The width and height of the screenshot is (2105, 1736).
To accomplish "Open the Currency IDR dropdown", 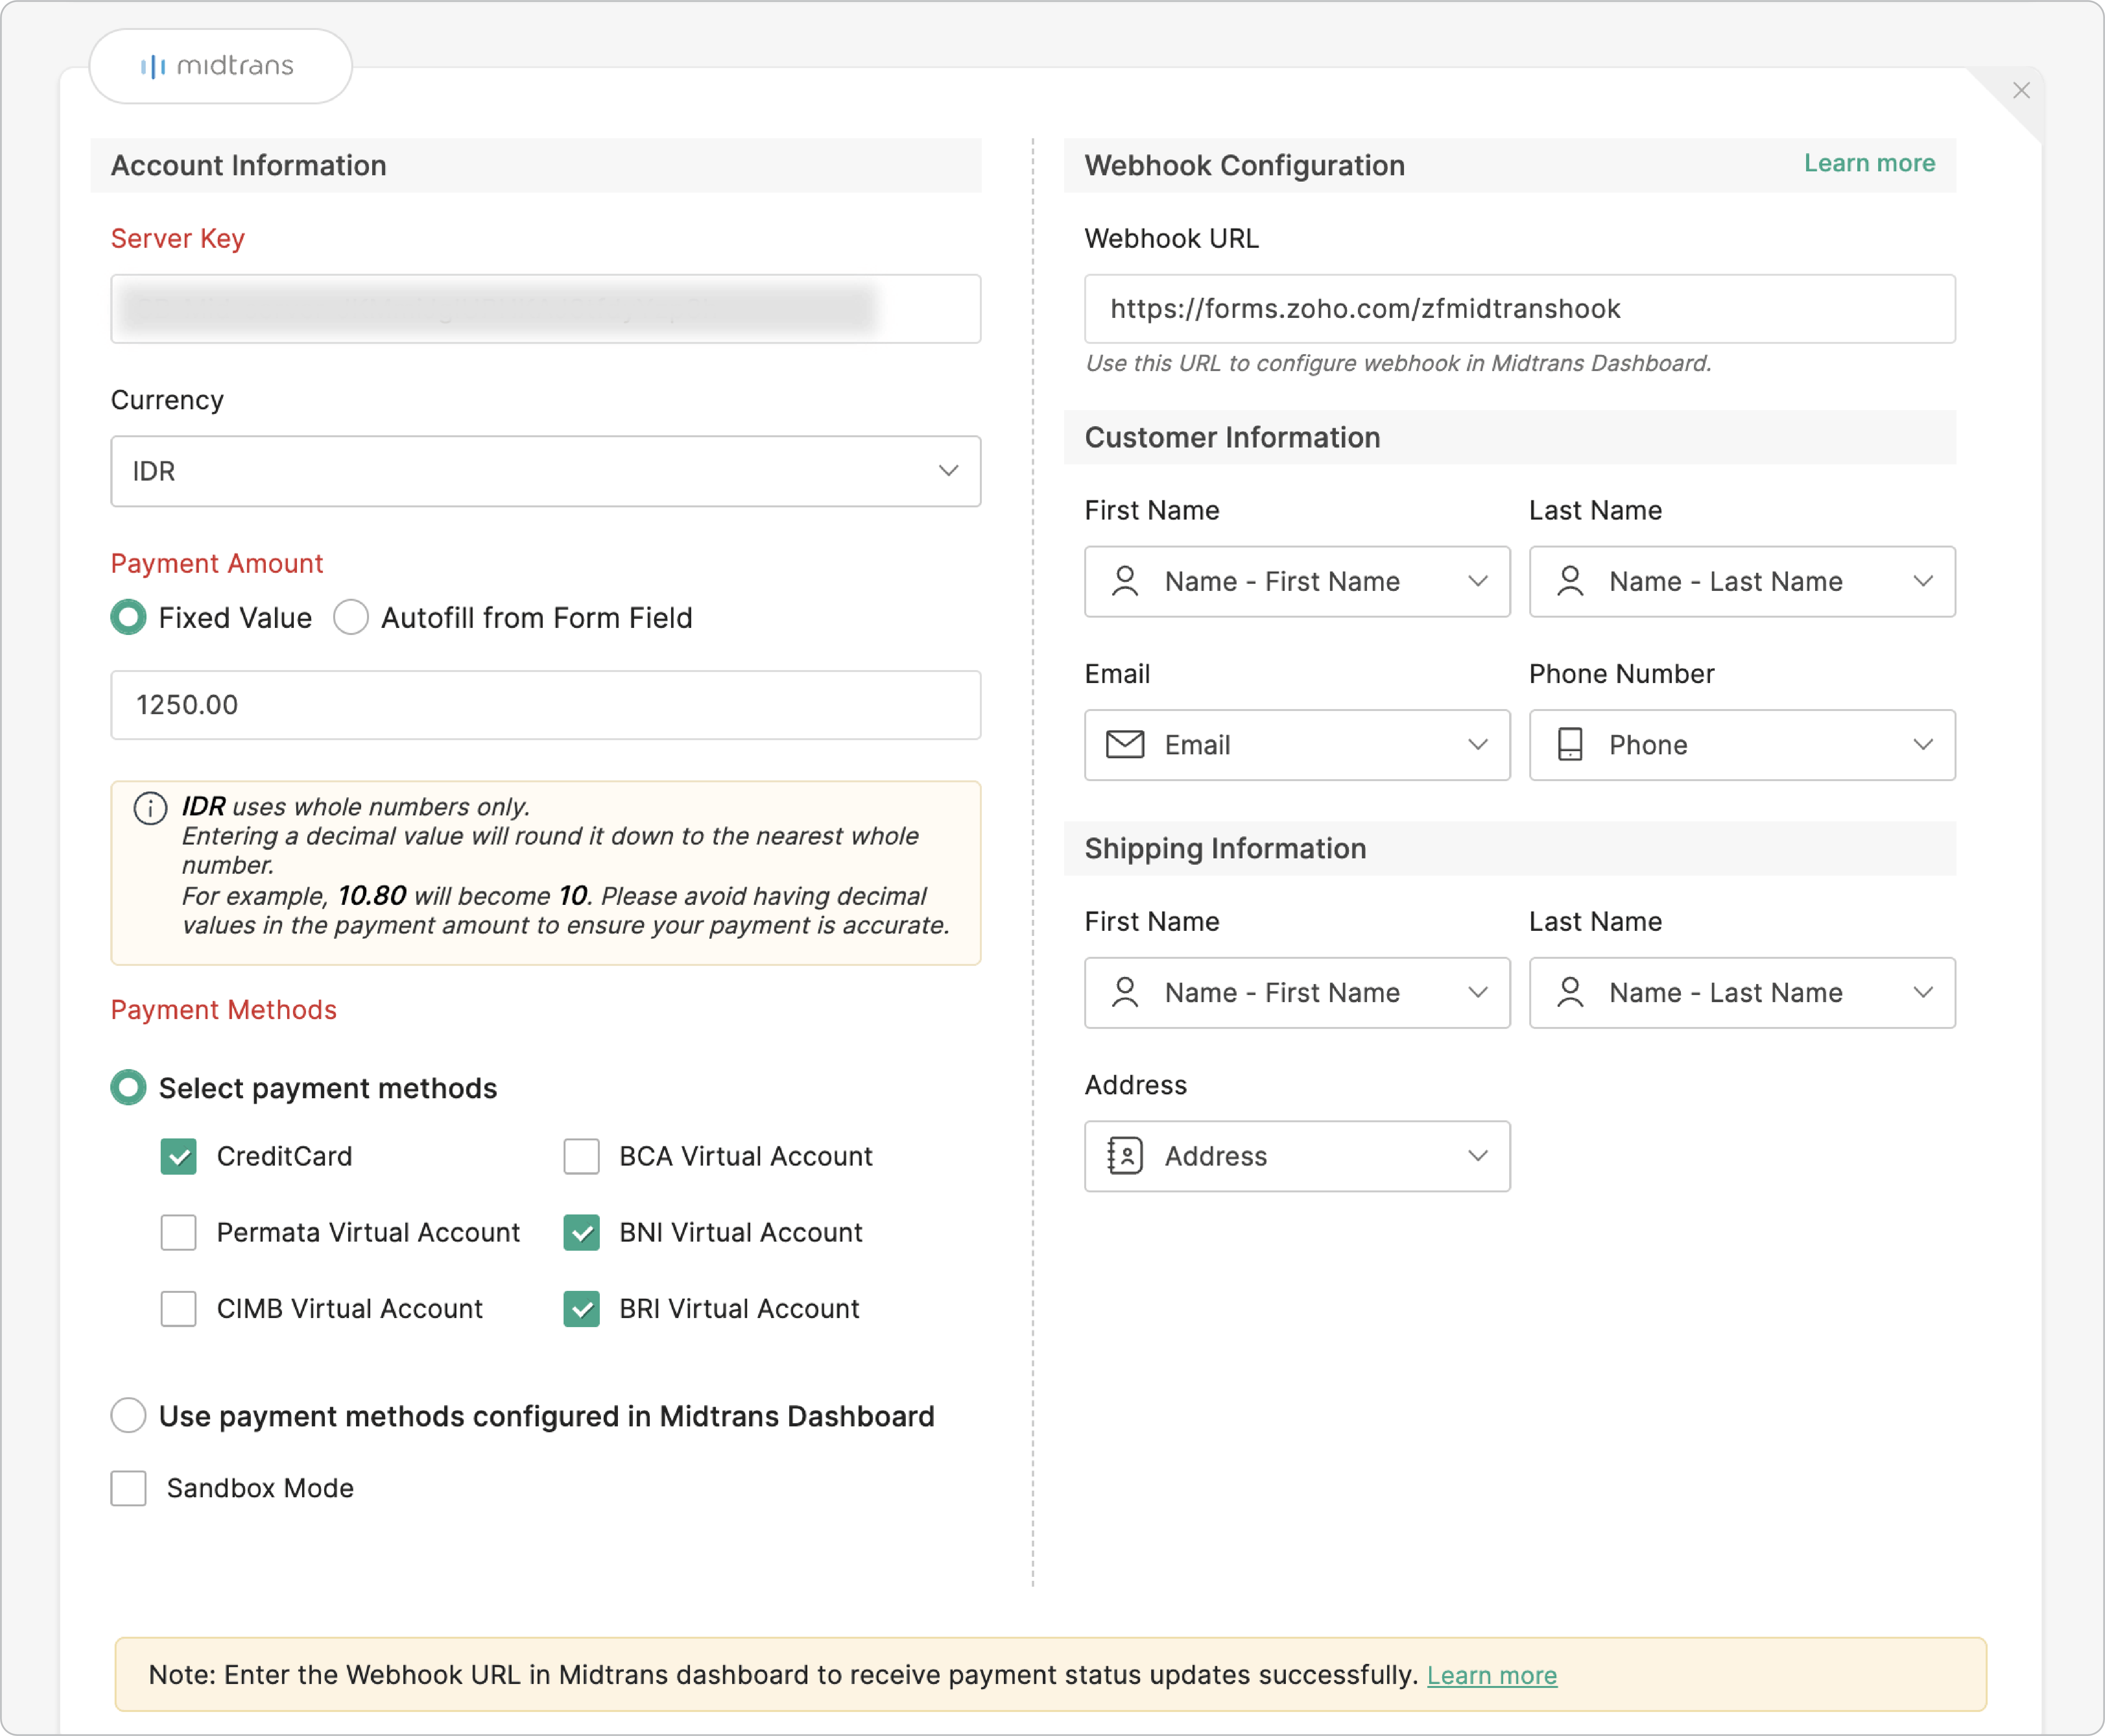I will point(546,471).
